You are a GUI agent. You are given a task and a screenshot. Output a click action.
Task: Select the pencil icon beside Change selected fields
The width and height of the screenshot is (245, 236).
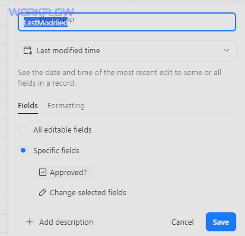(x=42, y=192)
